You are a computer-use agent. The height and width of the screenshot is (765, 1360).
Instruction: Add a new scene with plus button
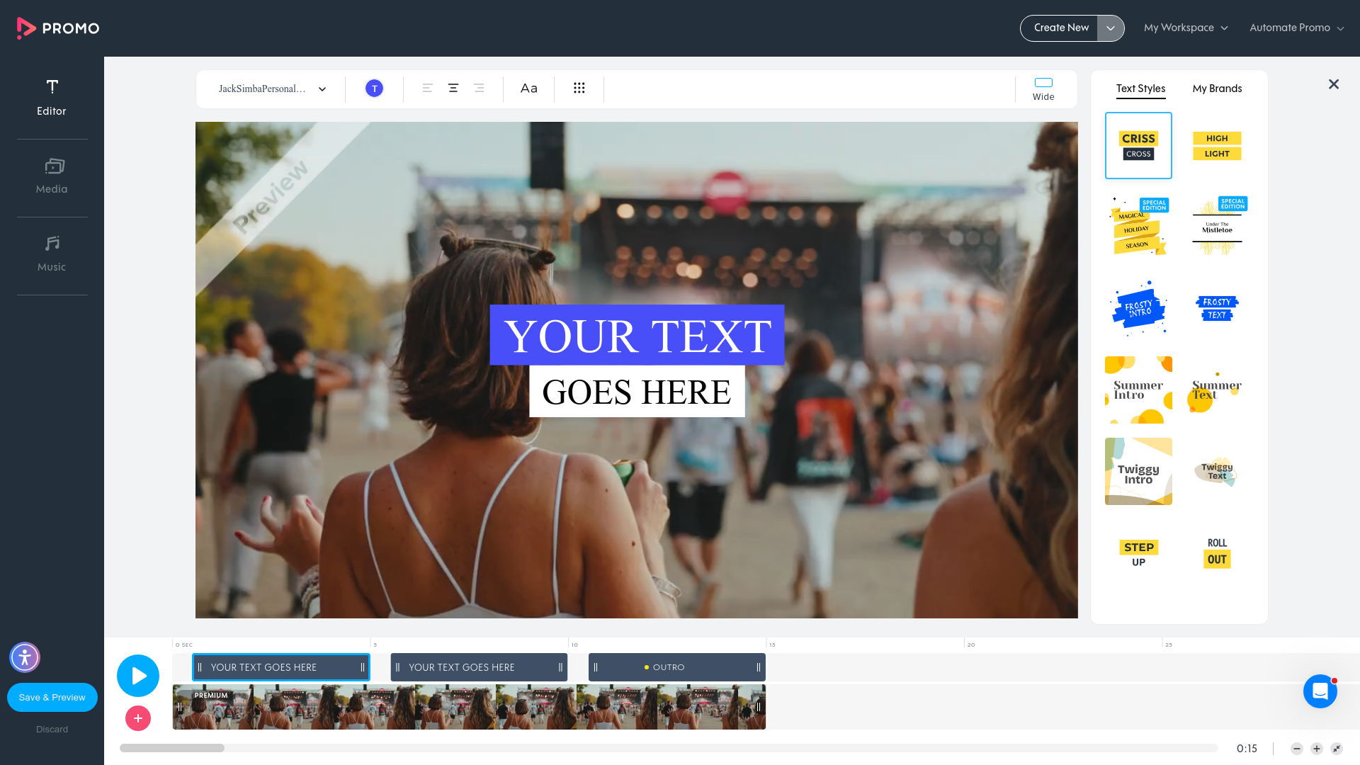pyautogui.click(x=138, y=718)
